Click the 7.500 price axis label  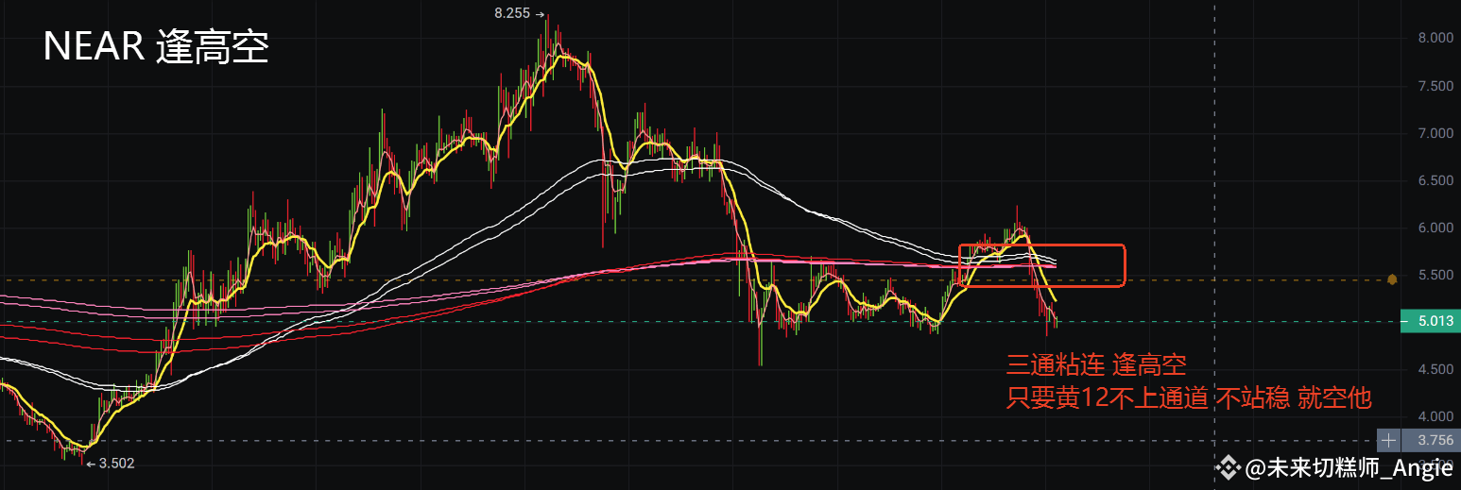1435,86
